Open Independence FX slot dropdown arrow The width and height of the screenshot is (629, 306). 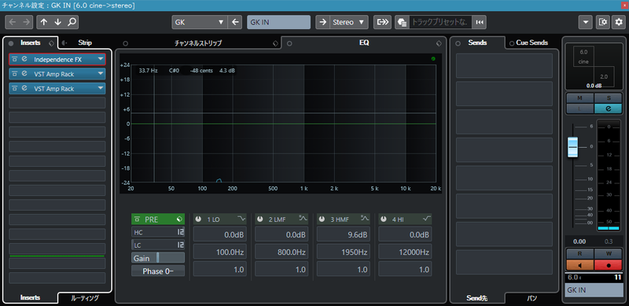point(100,60)
